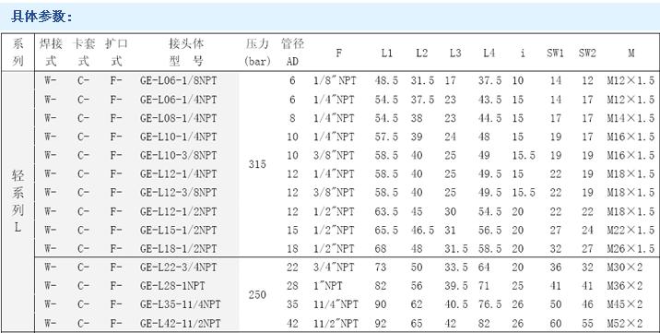Click the 具体参数 section heading
Viewport: 660px width, 333px height.
[x=41, y=17]
